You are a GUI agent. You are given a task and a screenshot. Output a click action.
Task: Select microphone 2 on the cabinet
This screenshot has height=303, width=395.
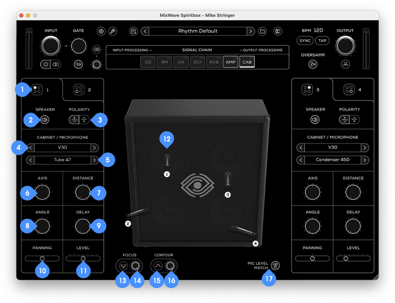(138, 213)
